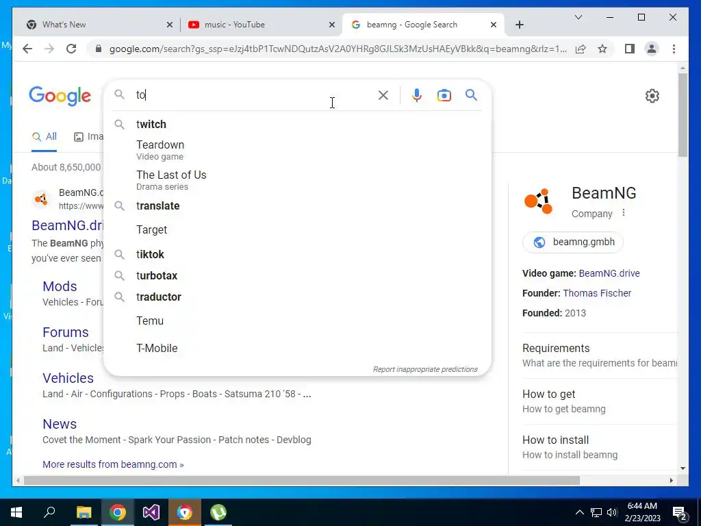Submit search with blue magnifier icon
701x526 pixels.
pyautogui.click(x=471, y=95)
